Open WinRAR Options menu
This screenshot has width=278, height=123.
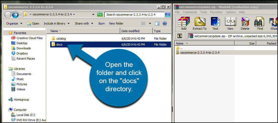tap(231, 12)
